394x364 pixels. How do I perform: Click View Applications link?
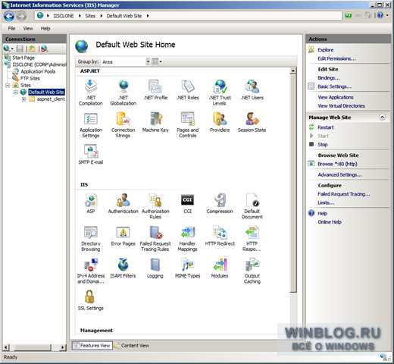pyautogui.click(x=336, y=97)
